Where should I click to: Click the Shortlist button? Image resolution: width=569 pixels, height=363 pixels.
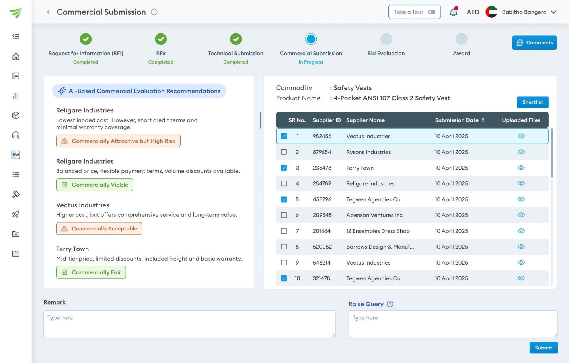[x=533, y=102]
